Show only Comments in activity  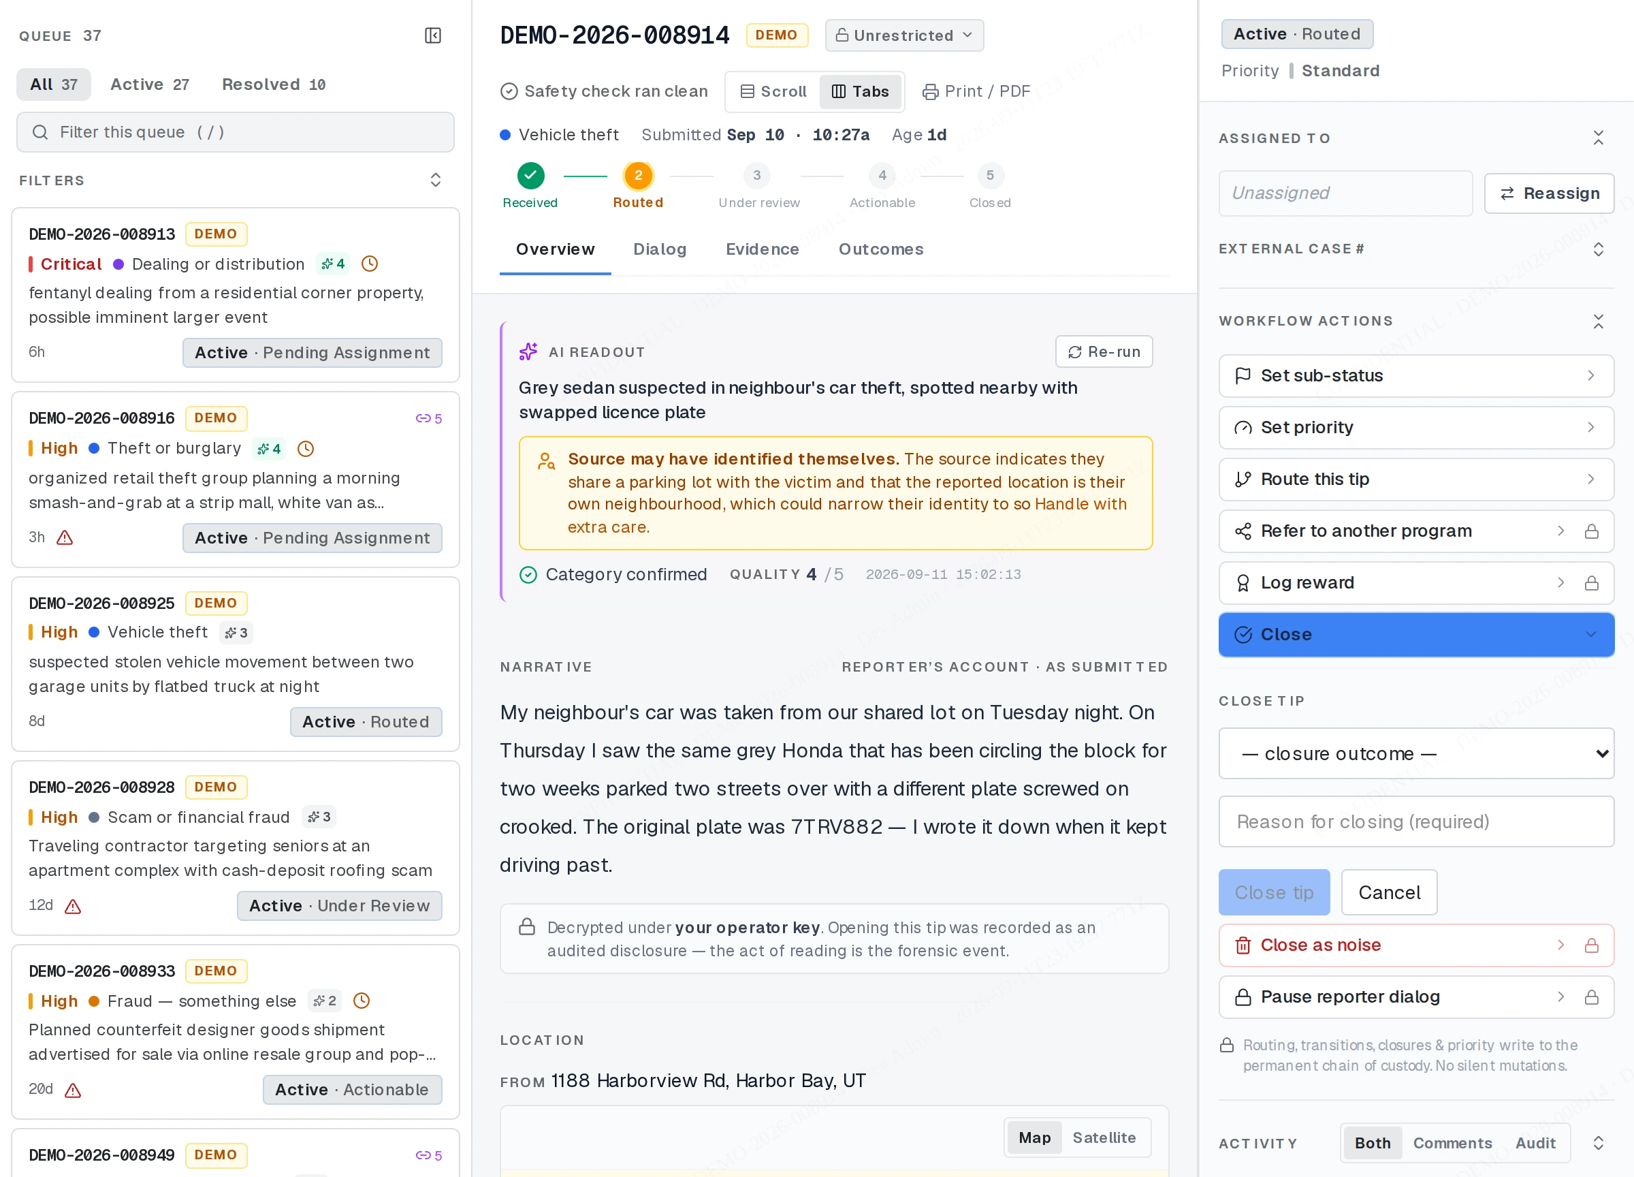1452,1143
